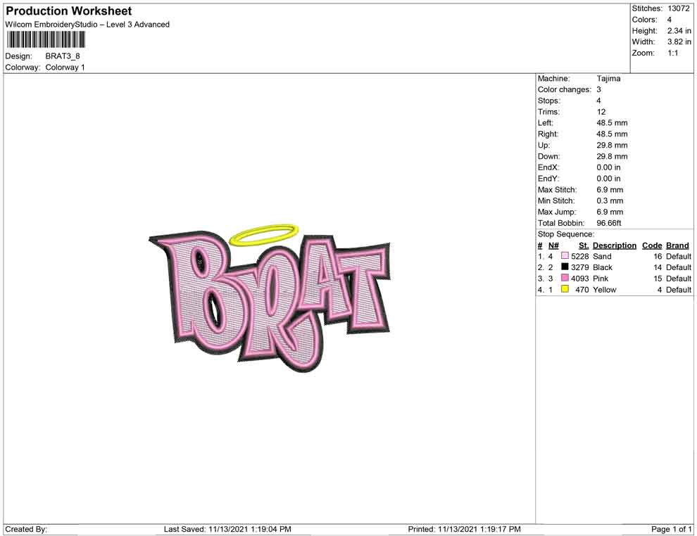The image size is (697, 536).
Task: Click the Last Saved timestamp
Action: click(227, 529)
